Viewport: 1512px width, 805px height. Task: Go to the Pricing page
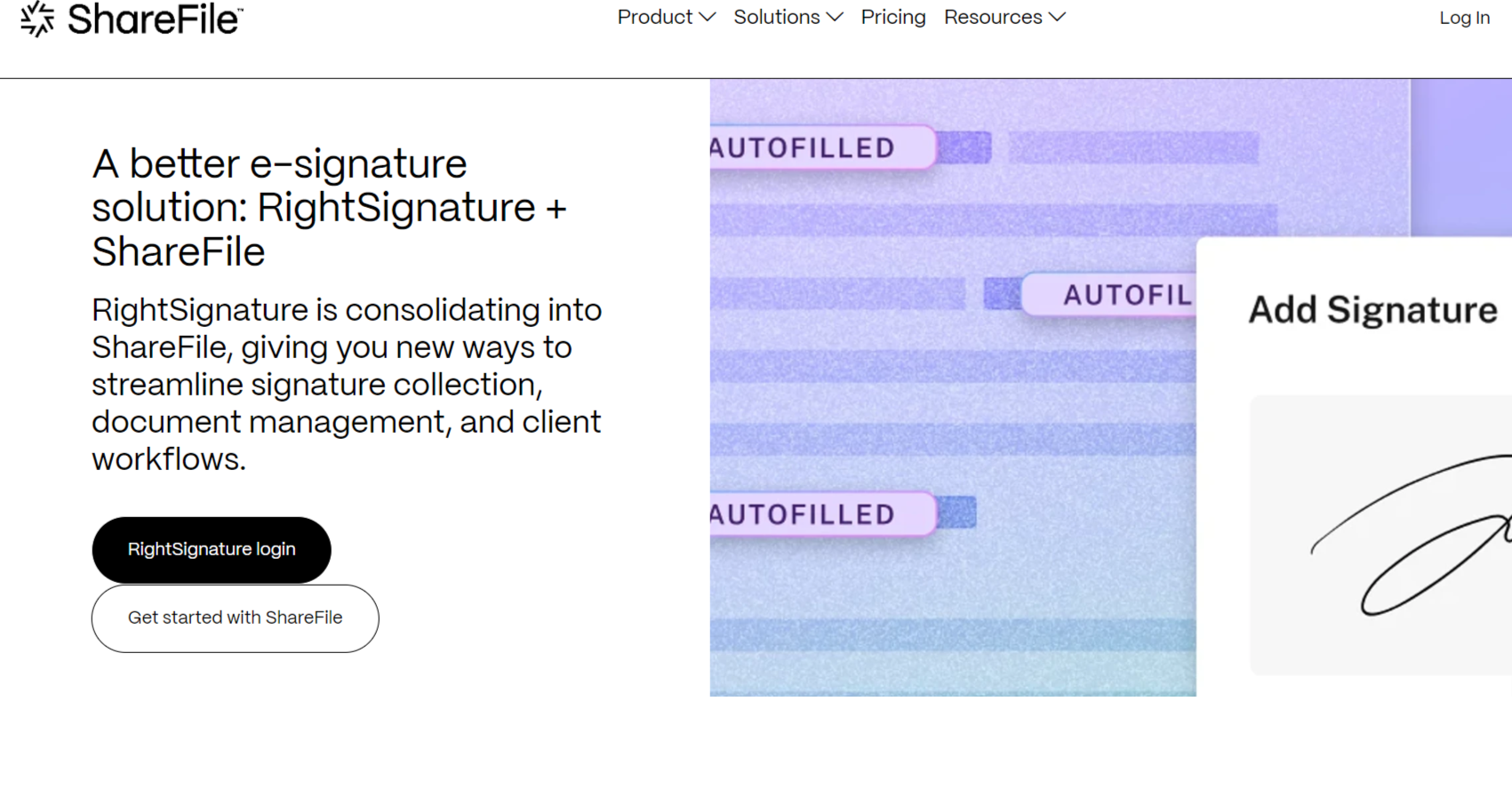click(893, 17)
